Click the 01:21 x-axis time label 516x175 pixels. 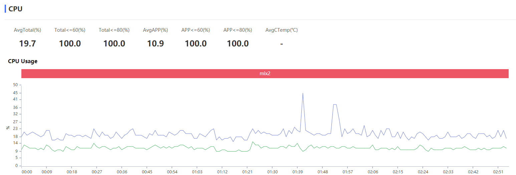(x=247, y=172)
